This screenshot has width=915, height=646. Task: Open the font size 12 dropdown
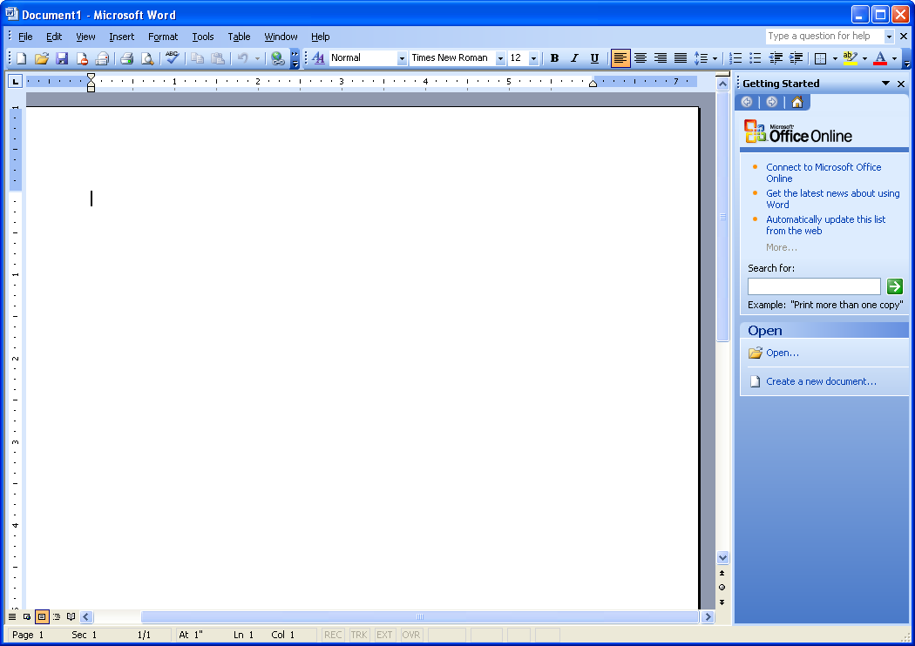[x=533, y=58]
